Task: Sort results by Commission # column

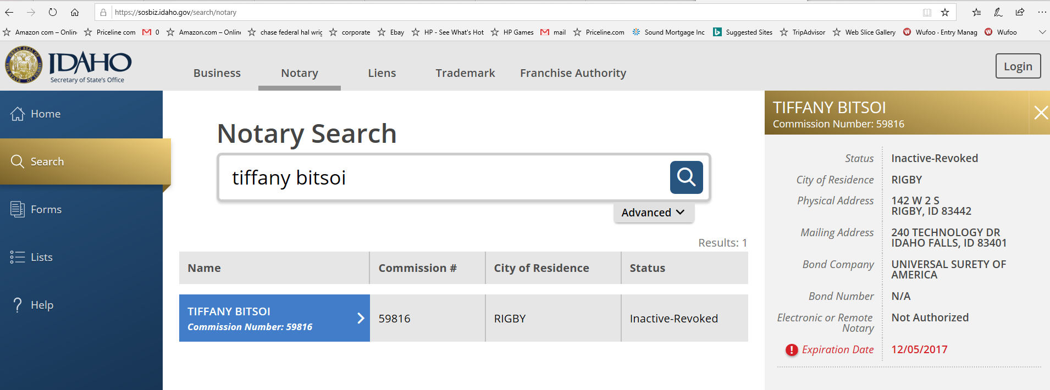Action: click(417, 268)
